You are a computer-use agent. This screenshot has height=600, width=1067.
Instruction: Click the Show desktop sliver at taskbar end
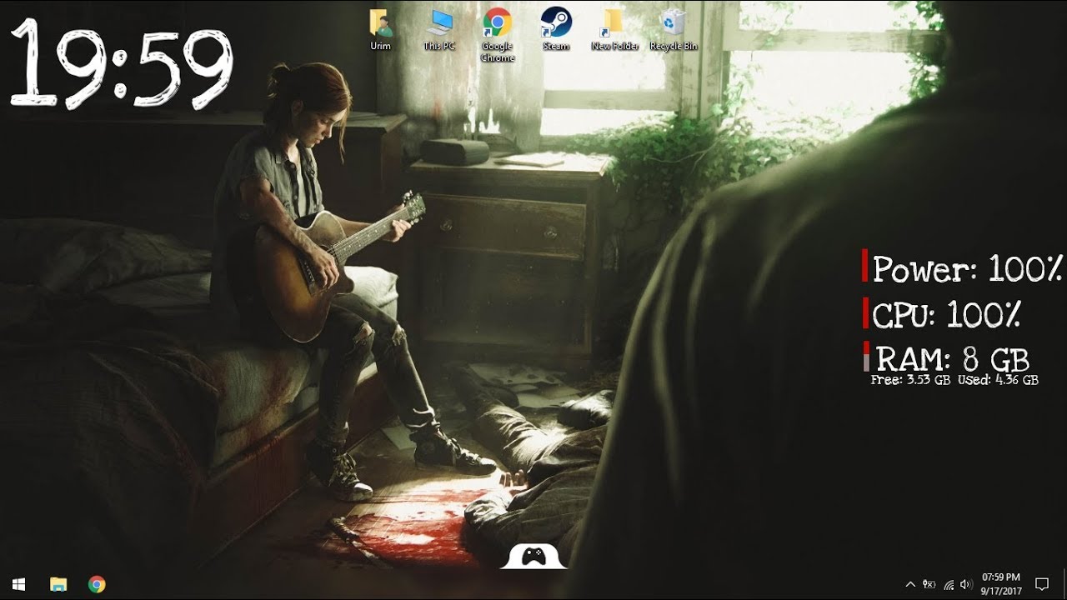[1064, 584]
